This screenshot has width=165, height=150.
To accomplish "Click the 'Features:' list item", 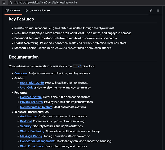I will tap(21, 93).
